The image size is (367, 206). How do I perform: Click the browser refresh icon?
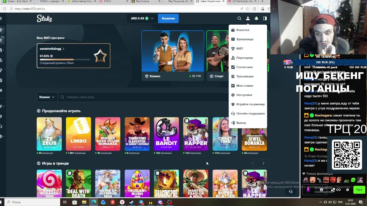pos(5,9)
